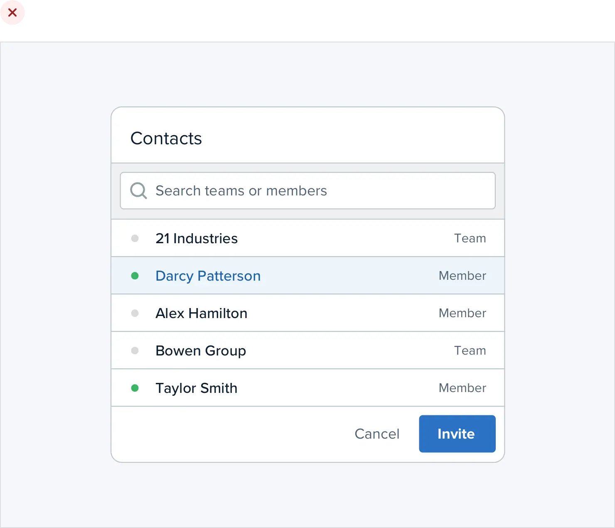
Task: Select Taylor Smith from contacts
Action: tap(196, 388)
